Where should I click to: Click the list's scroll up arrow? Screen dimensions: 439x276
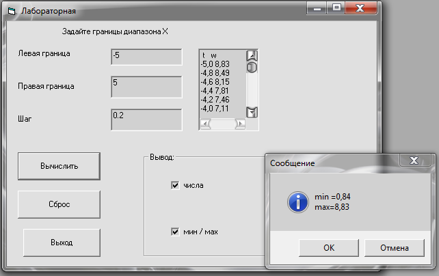click(252, 55)
